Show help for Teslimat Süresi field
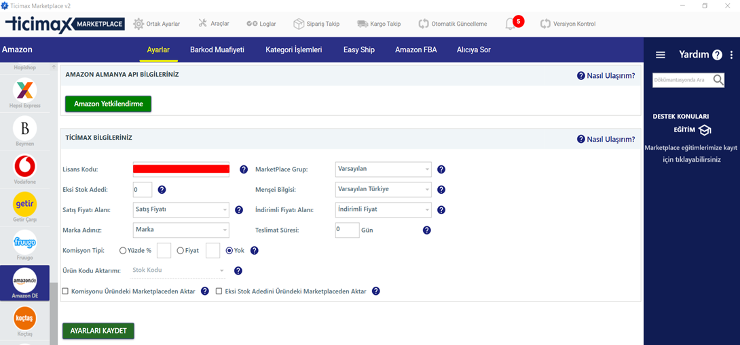The width and height of the screenshot is (740, 345). [426, 230]
